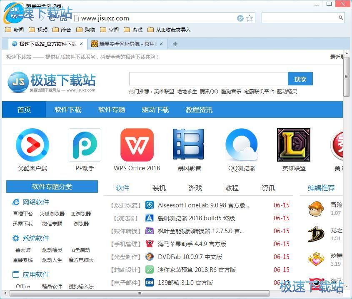This screenshot has height=299, width=352.
Task: Click the blue 搜索 button
Action: (300, 79)
